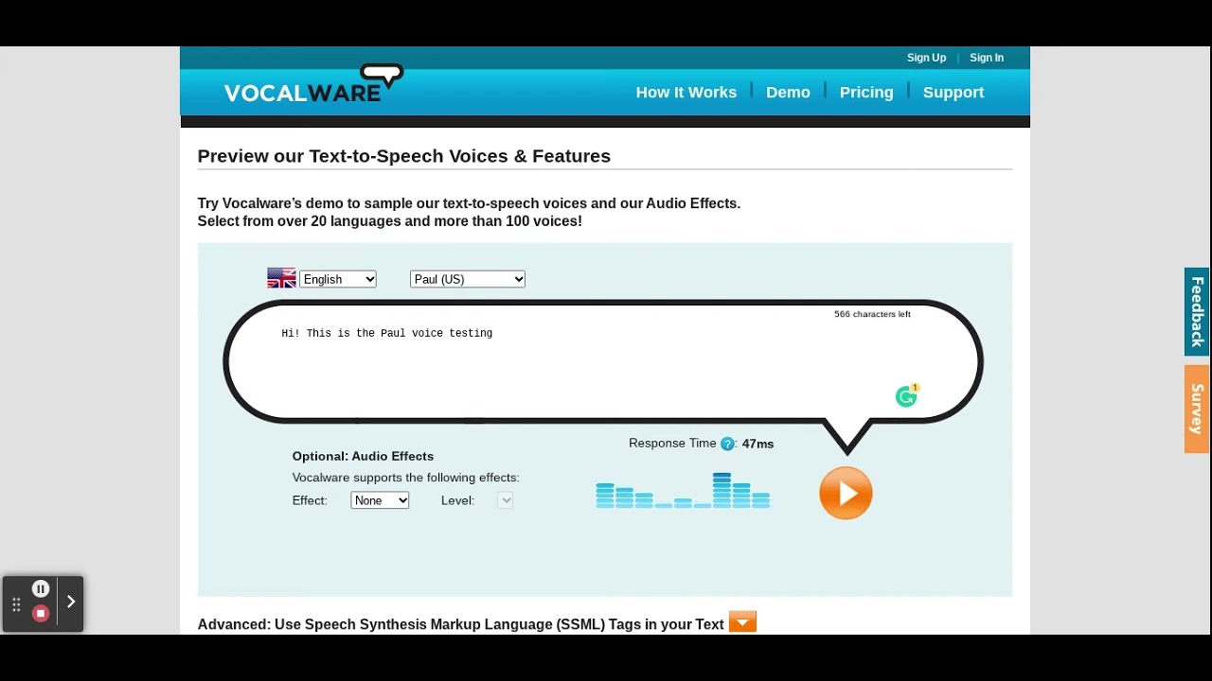Click the Response Time help question icon
1212x681 pixels.
[x=727, y=444]
